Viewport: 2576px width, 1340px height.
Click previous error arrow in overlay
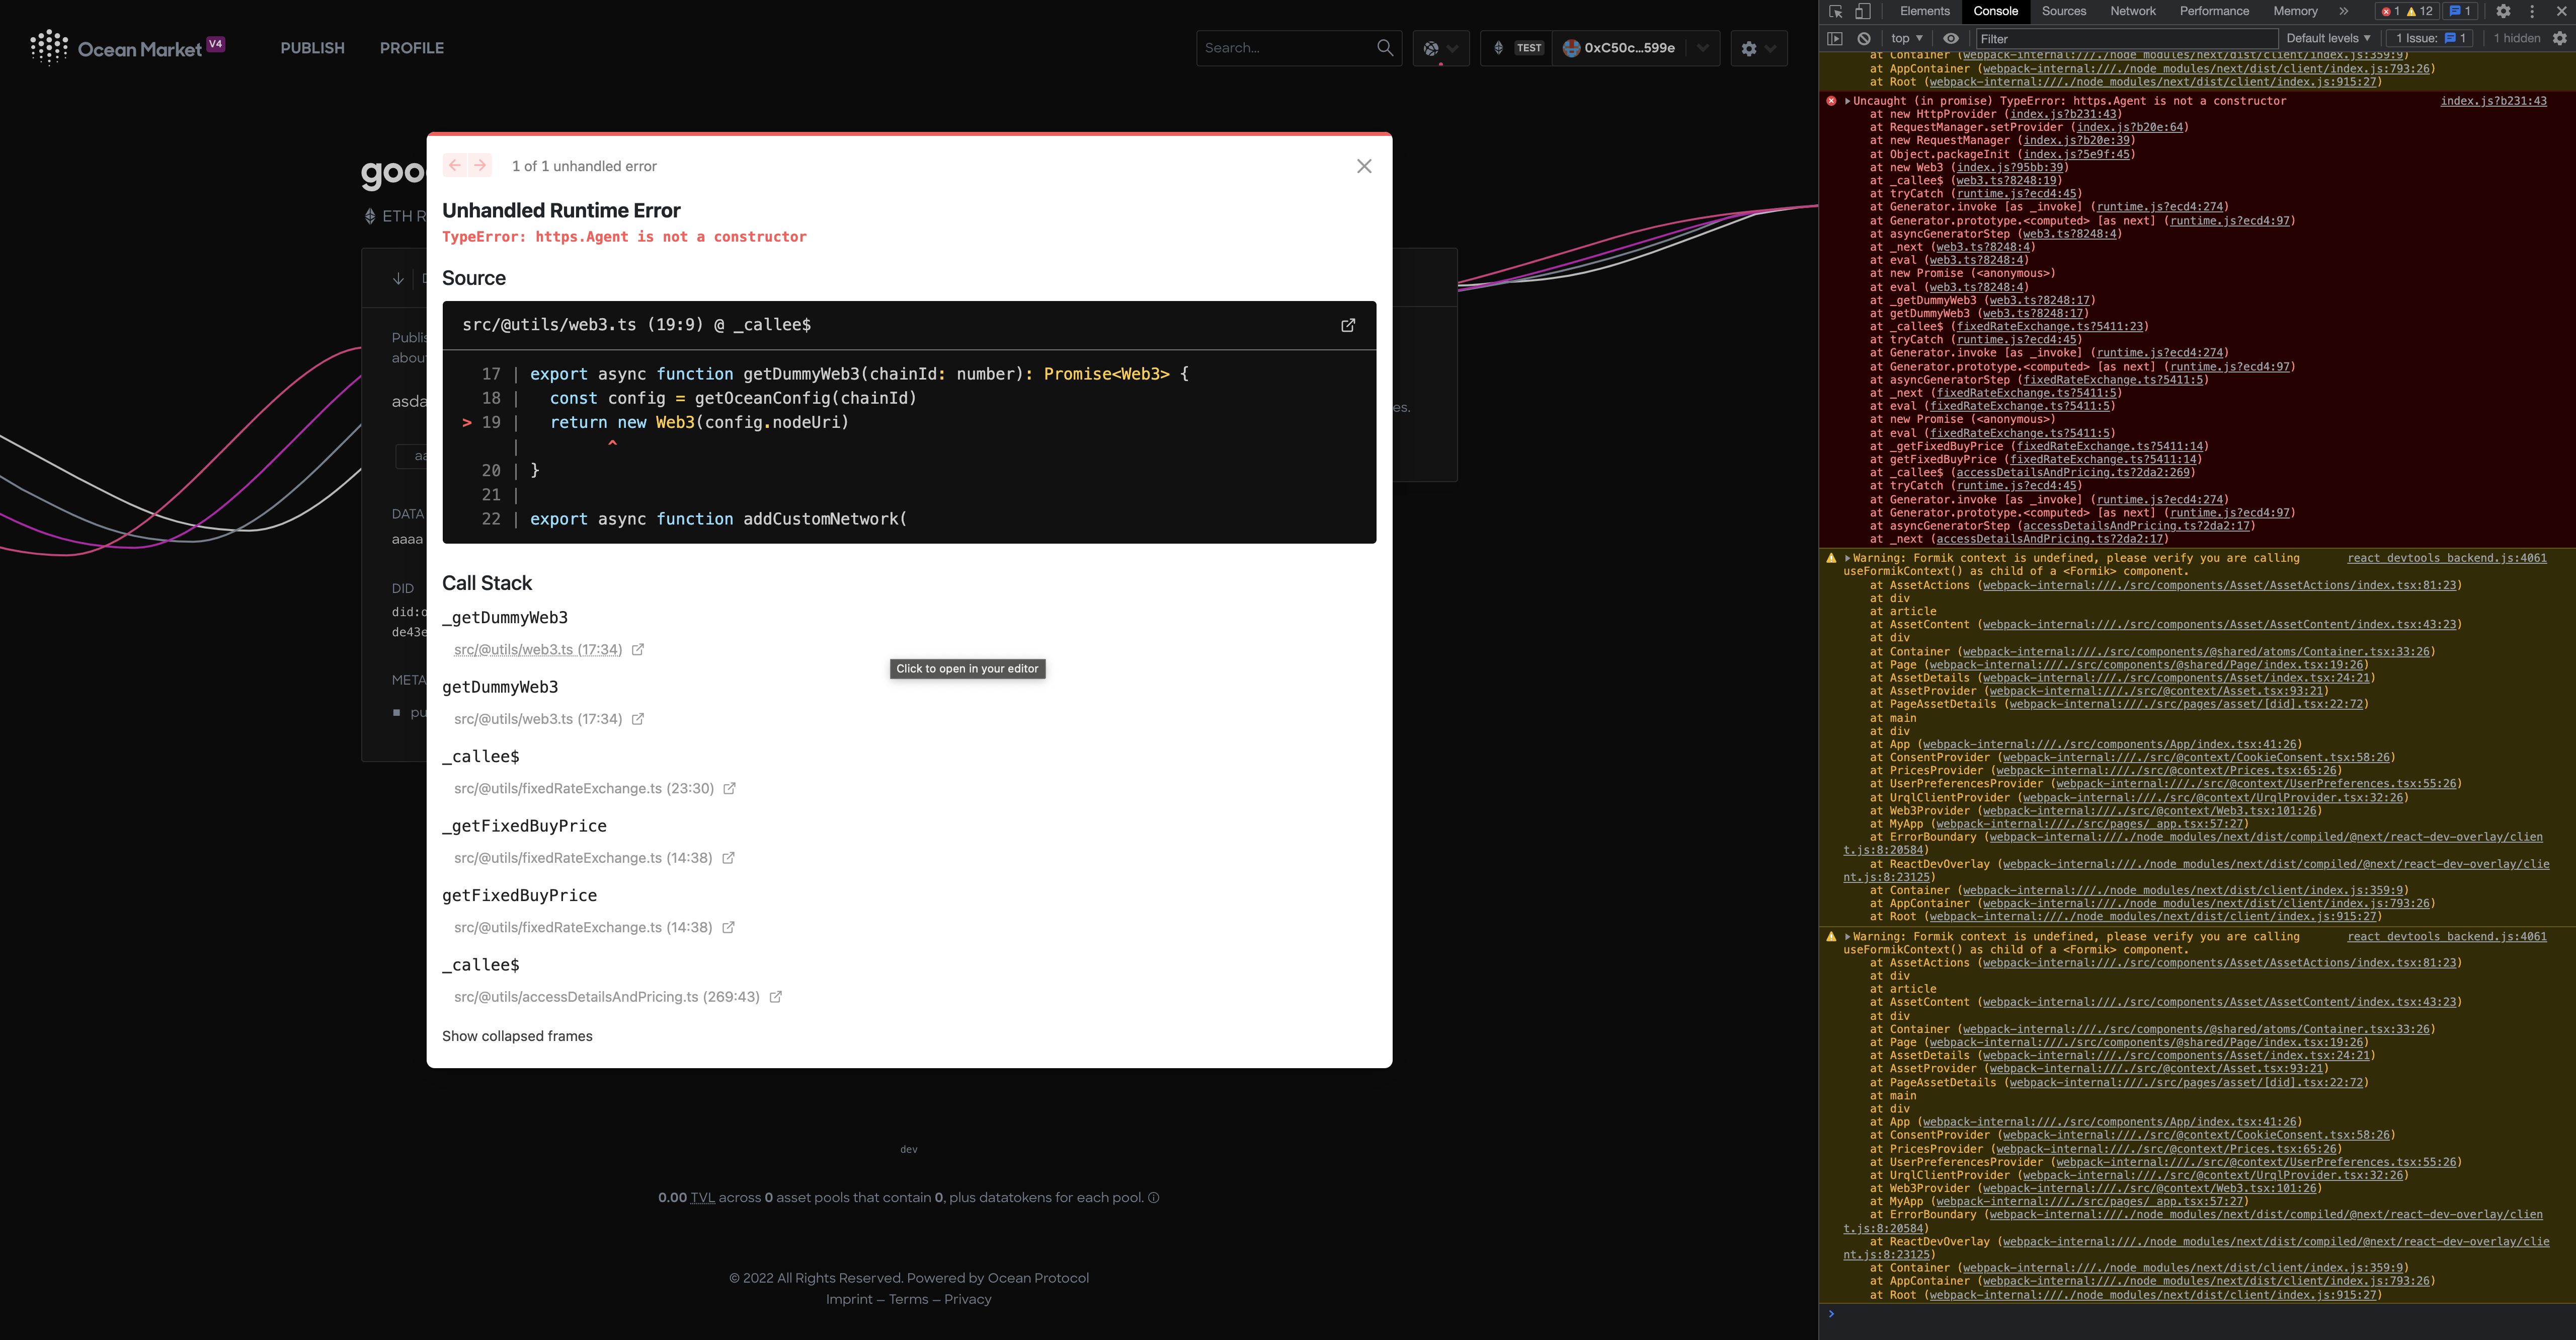point(455,165)
